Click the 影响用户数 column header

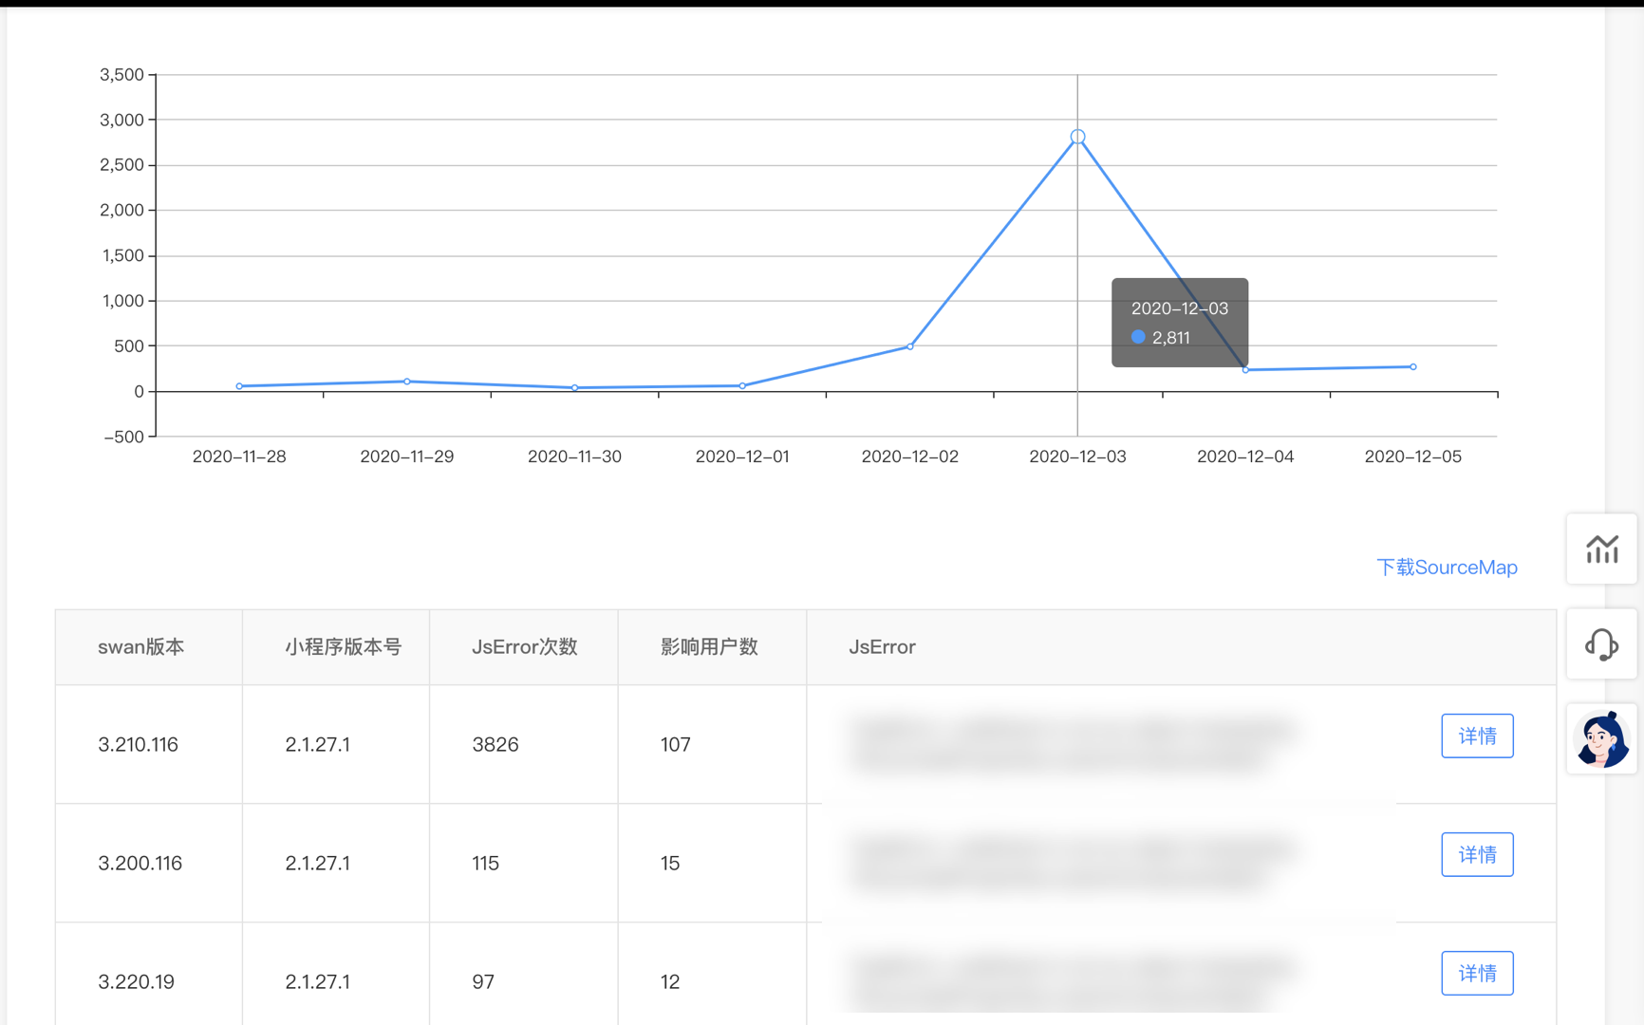point(709,647)
